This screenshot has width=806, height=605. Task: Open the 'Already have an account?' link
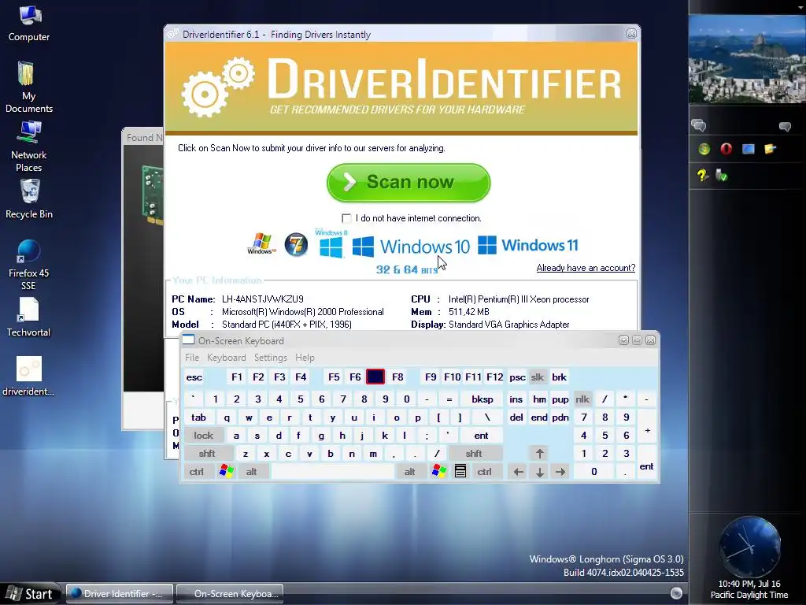[x=586, y=268]
